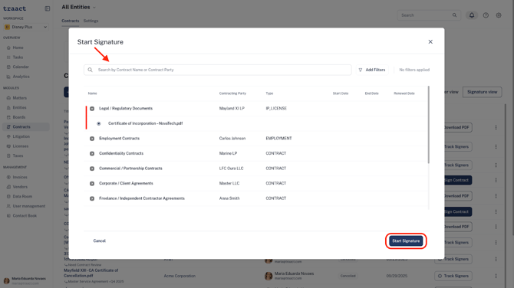Open Maria Eduarda Novaes user profile
This screenshot has height=288, width=514.
(x=25, y=280)
